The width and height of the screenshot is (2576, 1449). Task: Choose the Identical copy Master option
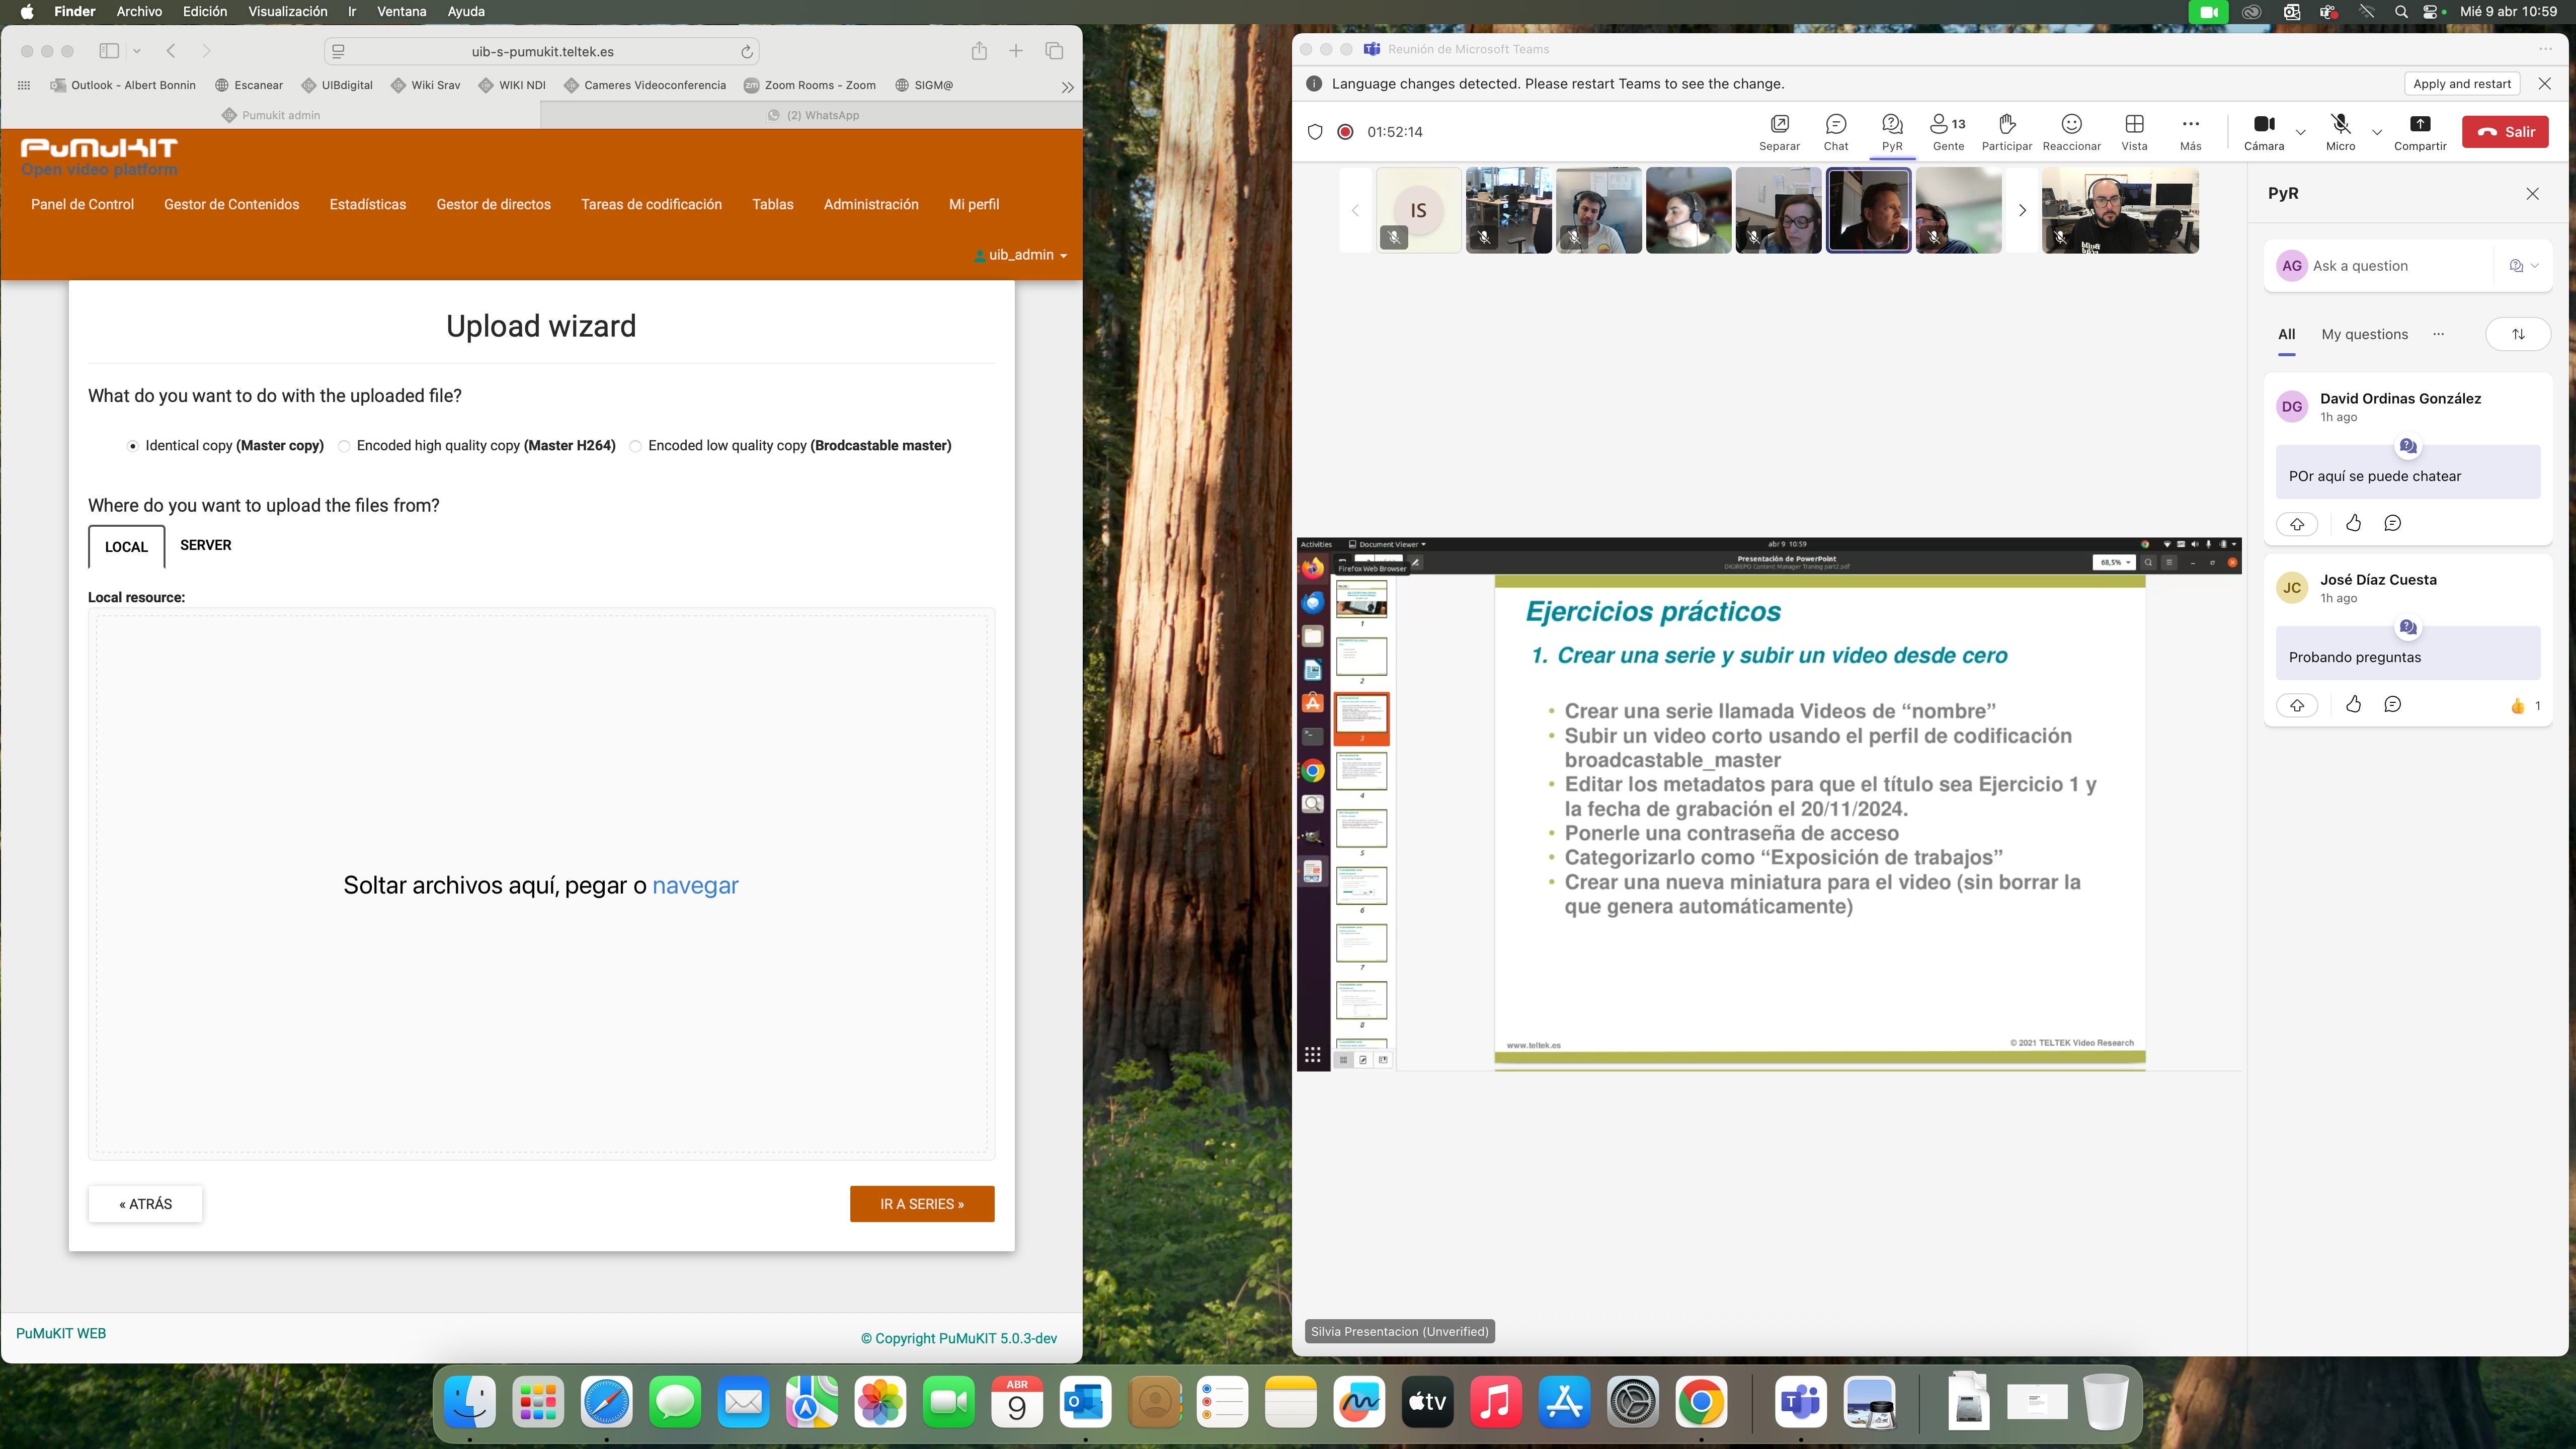coord(132,446)
